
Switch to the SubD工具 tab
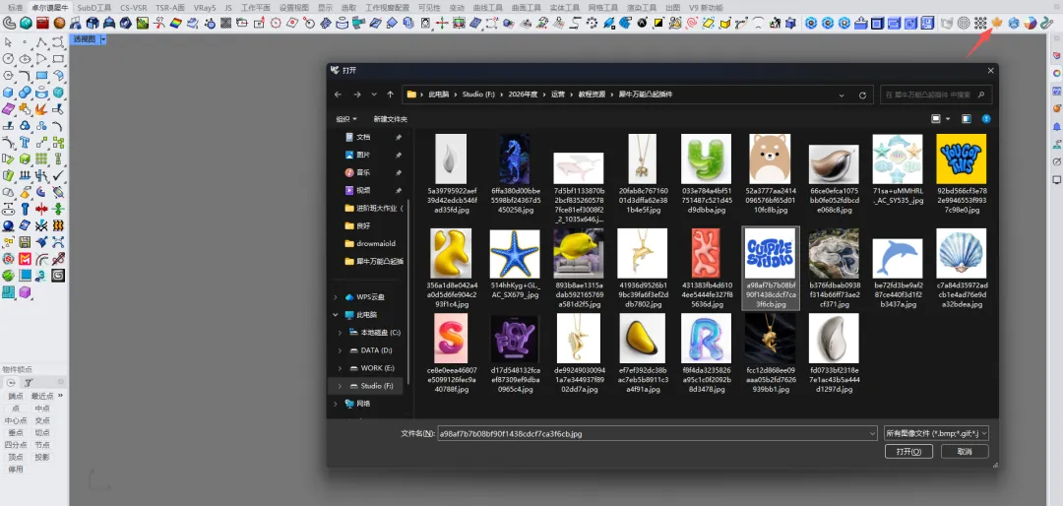(94, 7)
